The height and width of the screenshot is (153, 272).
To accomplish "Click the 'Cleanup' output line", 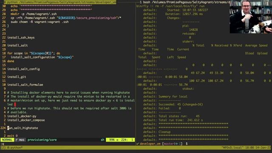I will coord(164,132).
